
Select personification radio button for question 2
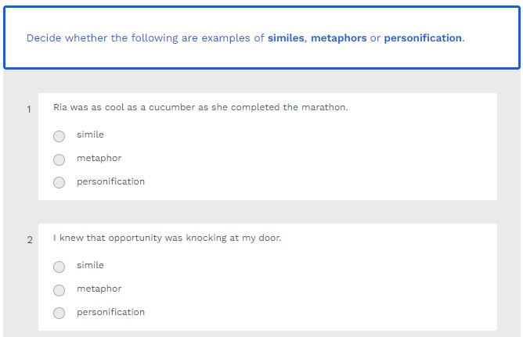(x=60, y=314)
